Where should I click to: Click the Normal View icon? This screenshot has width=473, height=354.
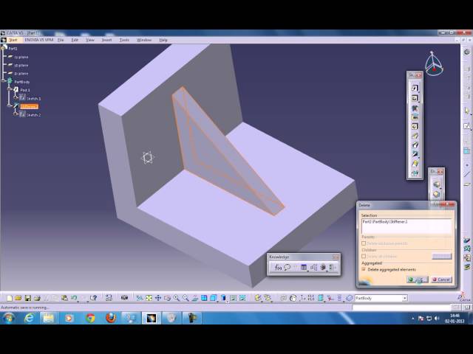tap(195, 298)
